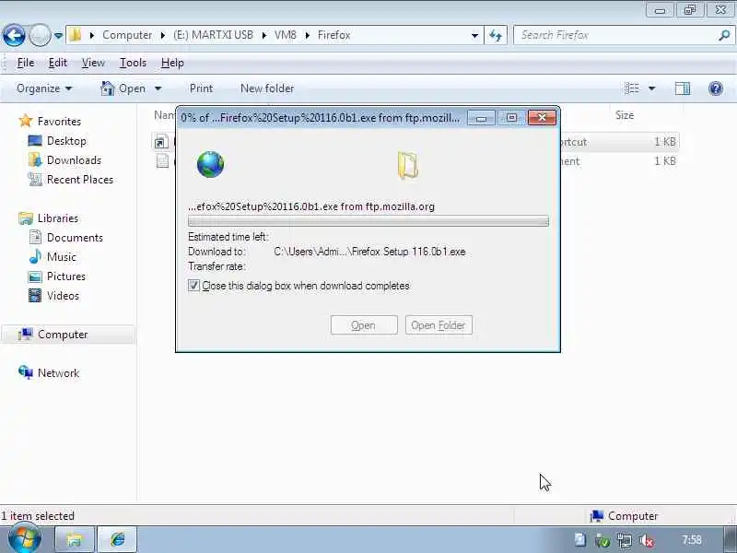Select Libraries in the navigation pane
Image resolution: width=737 pixels, height=553 pixels.
(58, 218)
